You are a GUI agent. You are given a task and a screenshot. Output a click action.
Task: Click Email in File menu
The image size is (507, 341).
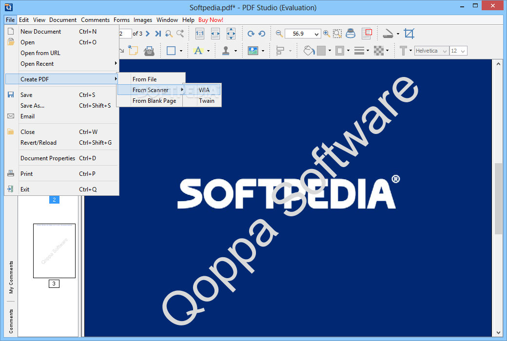62,116
